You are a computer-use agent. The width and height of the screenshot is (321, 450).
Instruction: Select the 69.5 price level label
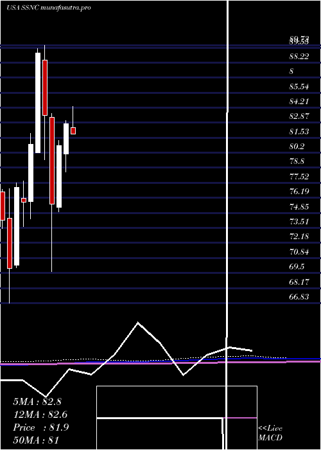tap(297, 267)
